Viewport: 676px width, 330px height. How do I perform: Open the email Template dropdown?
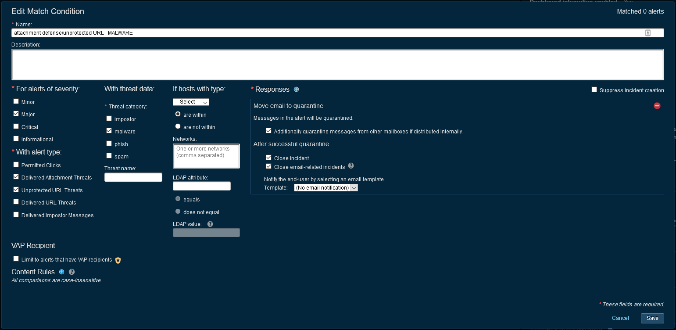coord(326,188)
